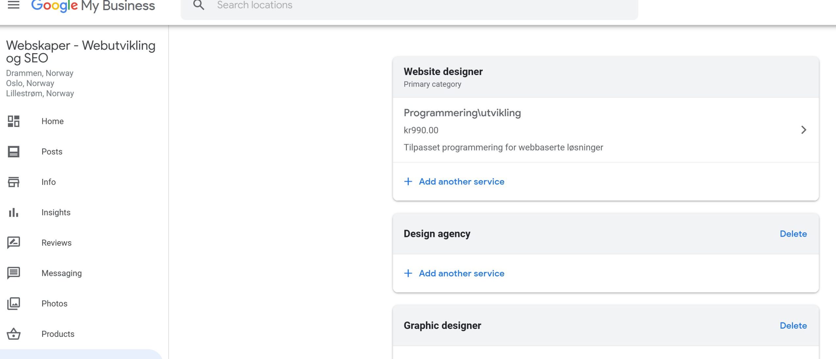Expand Programmering\utvikling service chevron arrow
This screenshot has width=836, height=359.
click(x=804, y=130)
